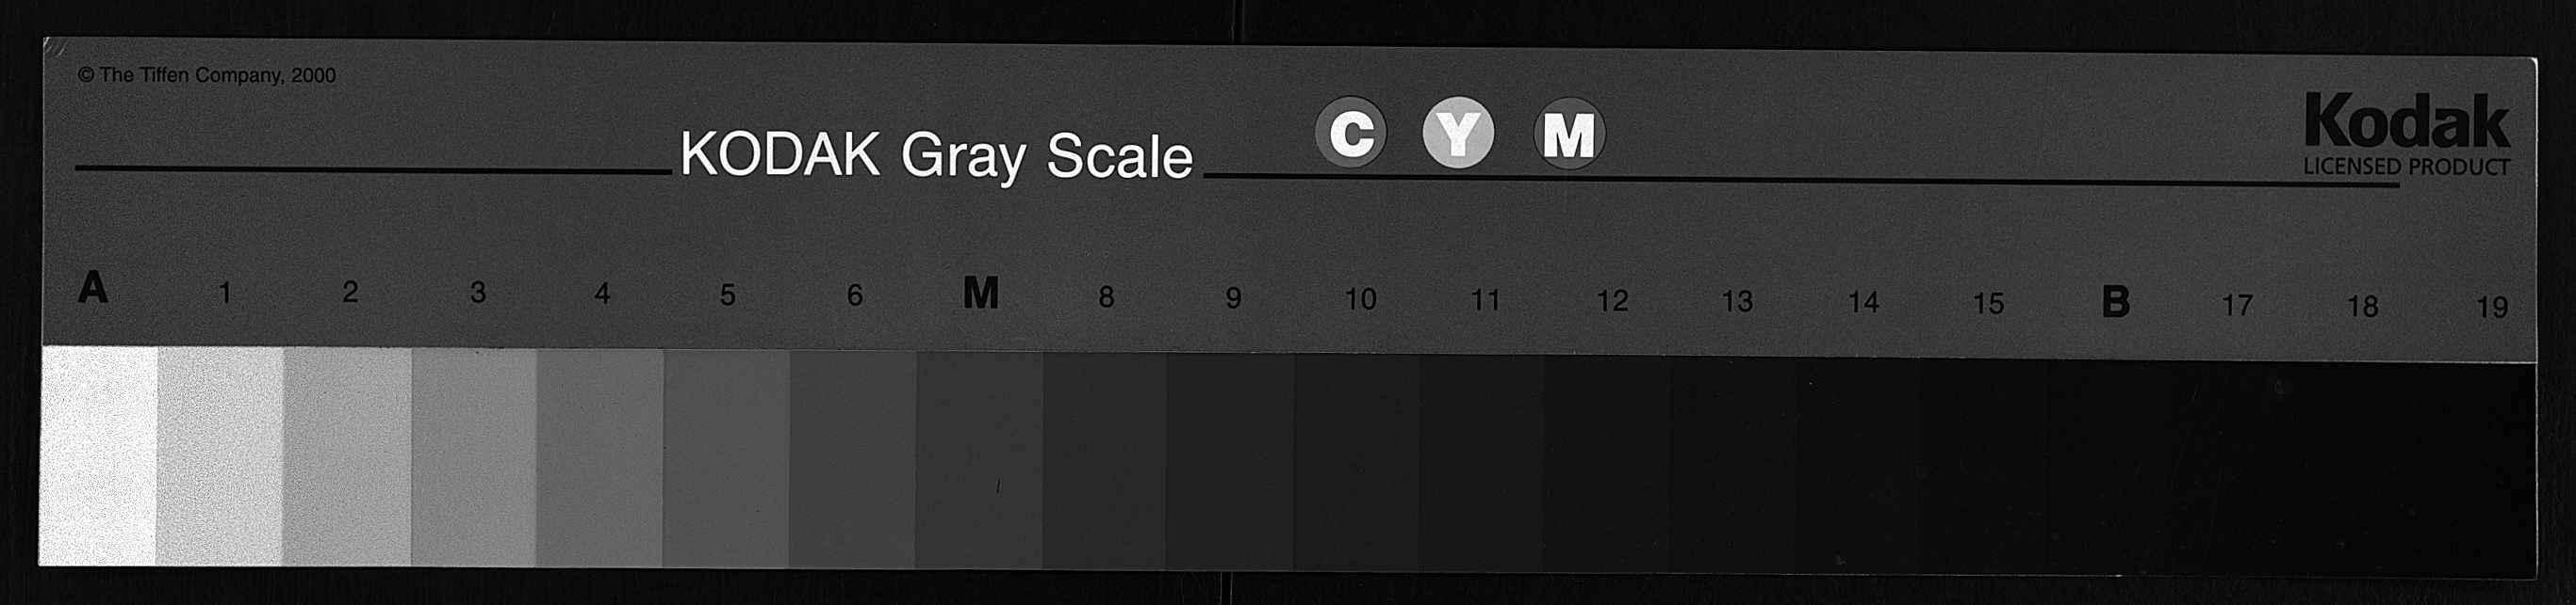Click the bold M label on the scale
Viewport: 2576px width, 605px height.
point(980,294)
